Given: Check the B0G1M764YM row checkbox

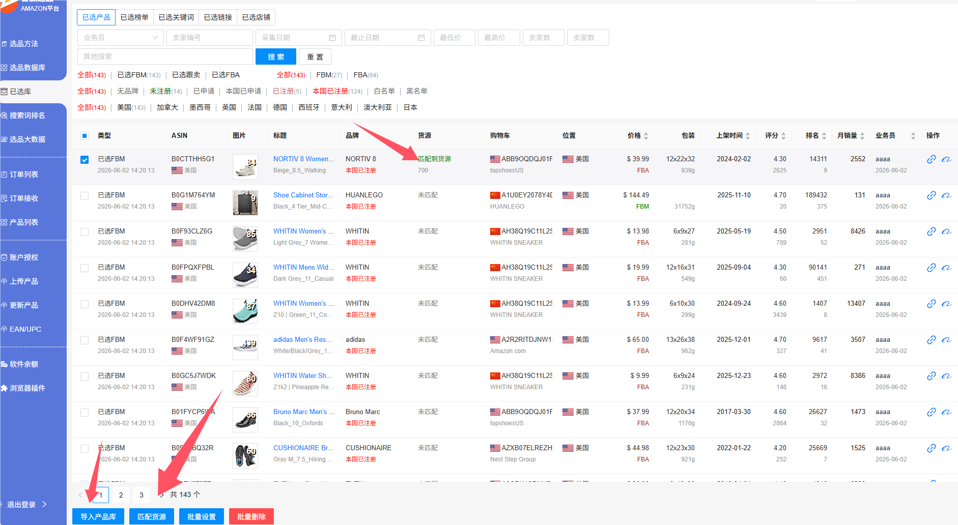Looking at the screenshot, I should click(84, 196).
